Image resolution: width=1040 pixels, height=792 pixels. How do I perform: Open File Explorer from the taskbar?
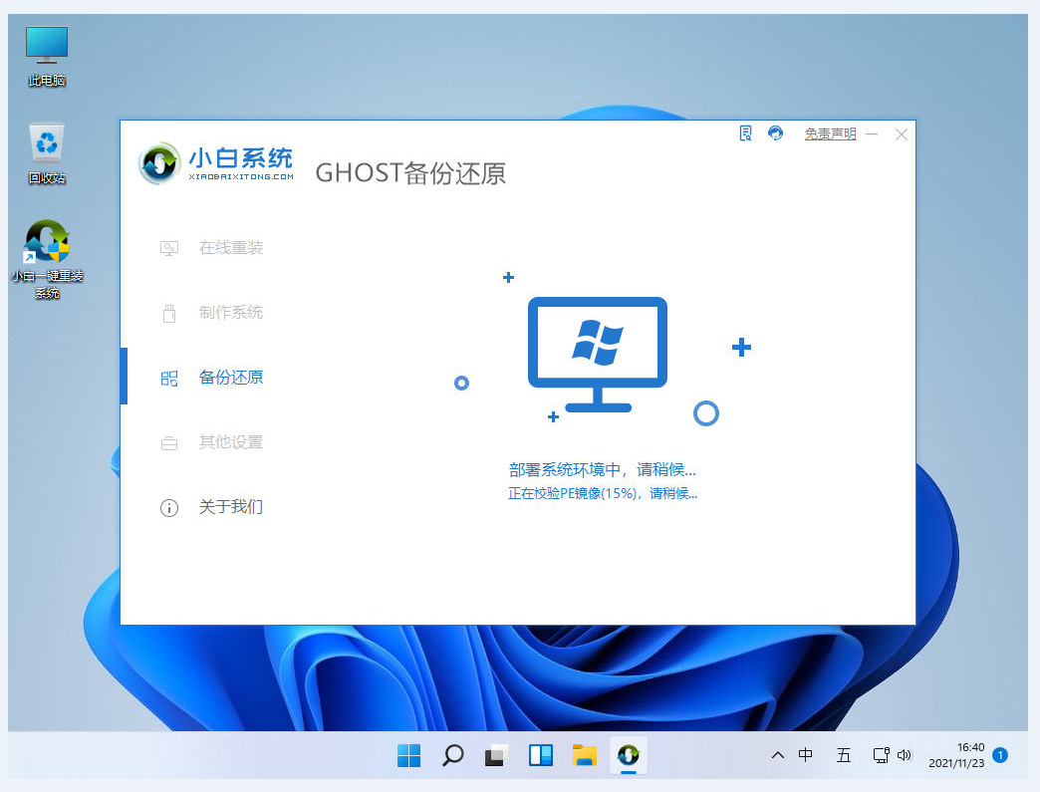[584, 756]
